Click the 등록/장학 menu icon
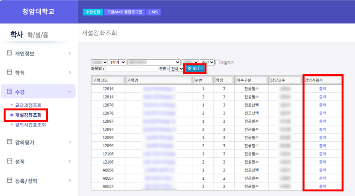The height and width of the screenshot is (196, 355). click(9, 180)
